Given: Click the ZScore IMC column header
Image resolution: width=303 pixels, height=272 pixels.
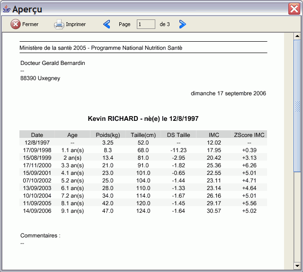Looking at the screenshot, I should point(250,135).
